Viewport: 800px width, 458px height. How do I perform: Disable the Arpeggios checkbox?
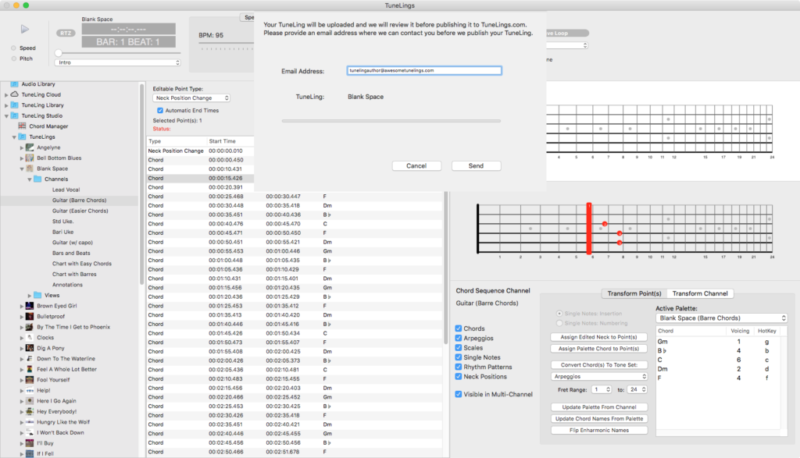point(459,339)
